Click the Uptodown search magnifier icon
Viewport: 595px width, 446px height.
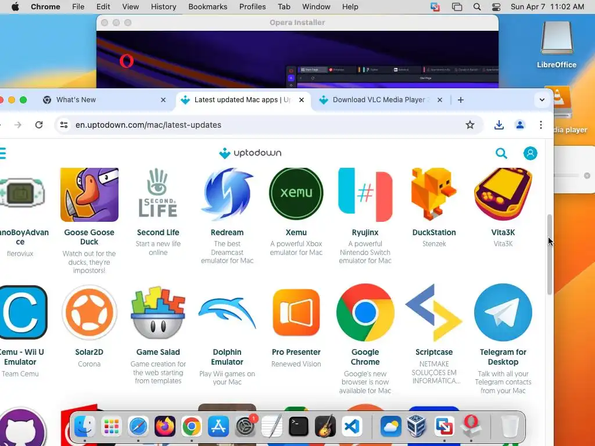(501, 153)
